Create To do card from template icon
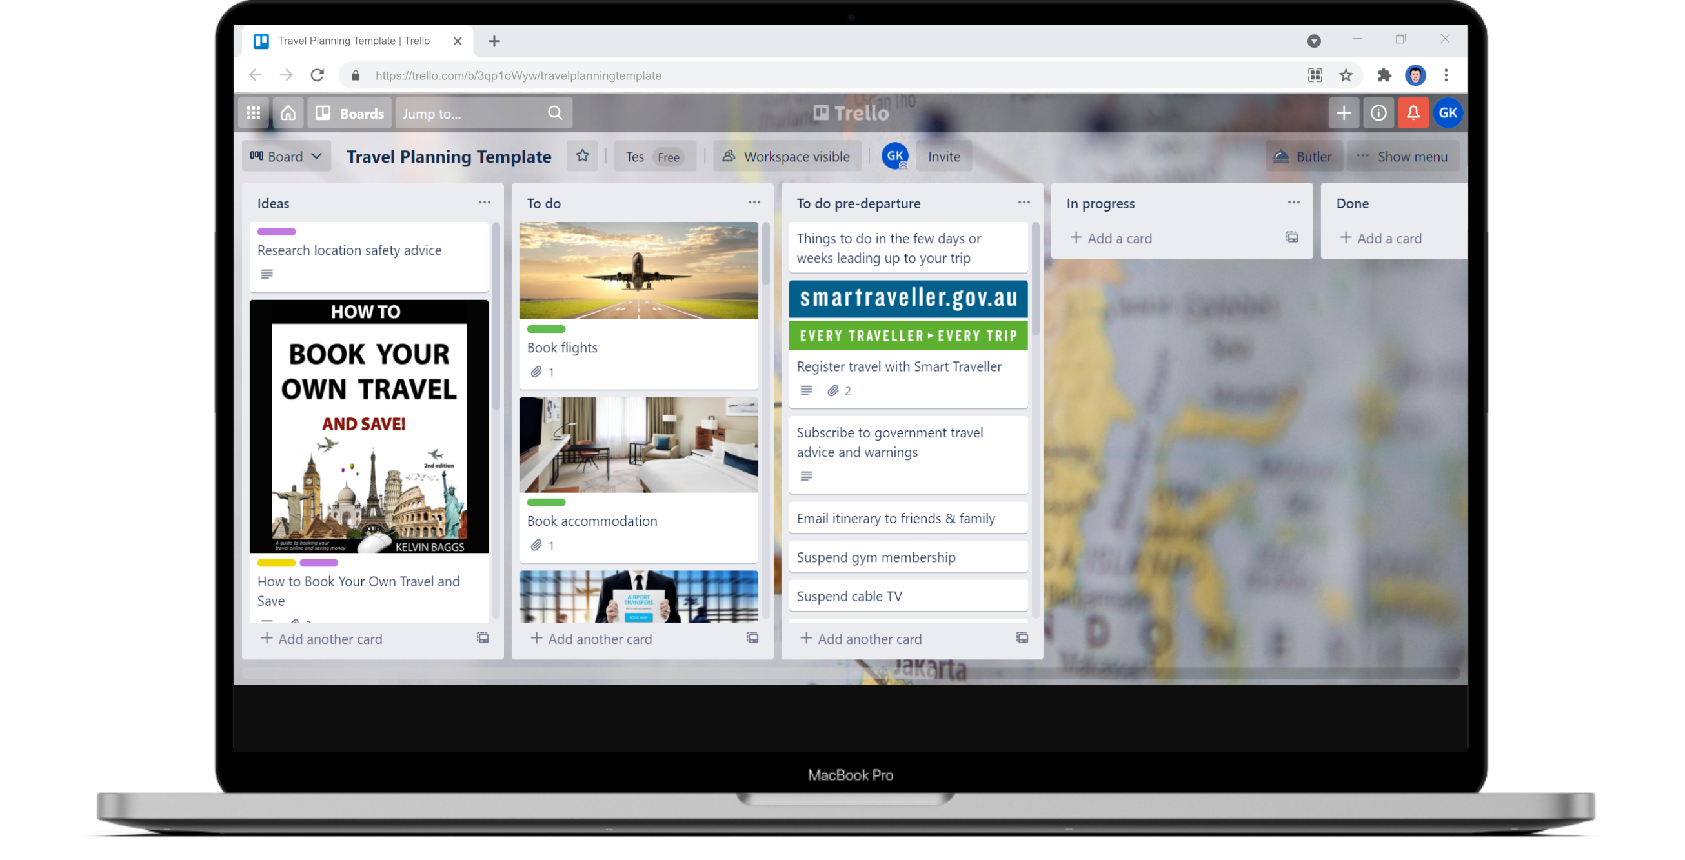1685x860 pixels. click(752, 637)
